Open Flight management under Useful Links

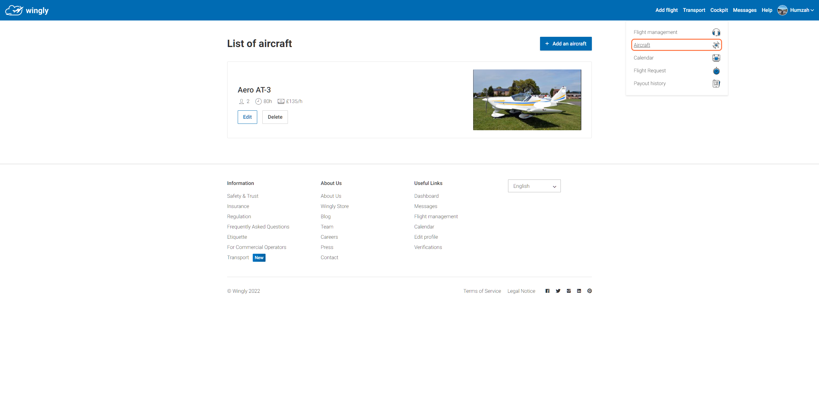pos(436,217)
